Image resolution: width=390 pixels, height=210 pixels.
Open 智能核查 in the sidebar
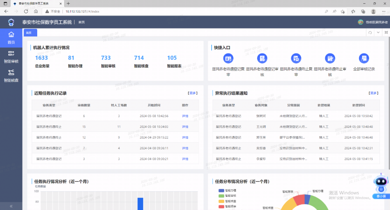11,76
